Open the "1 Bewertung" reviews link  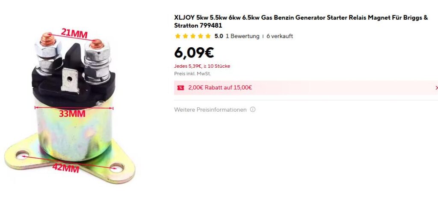pyautogui.click(x=242, y=36)
